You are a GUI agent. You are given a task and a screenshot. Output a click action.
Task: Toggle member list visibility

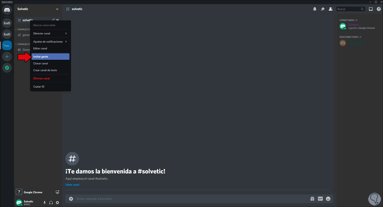coord(331,9)
